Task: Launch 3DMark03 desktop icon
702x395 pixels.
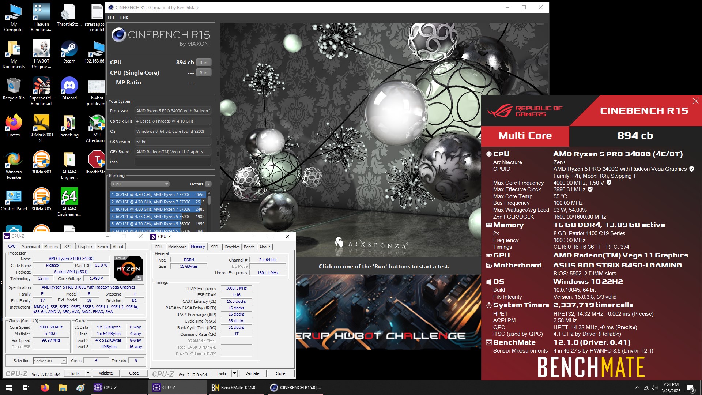Action: [x=42, y=163]
